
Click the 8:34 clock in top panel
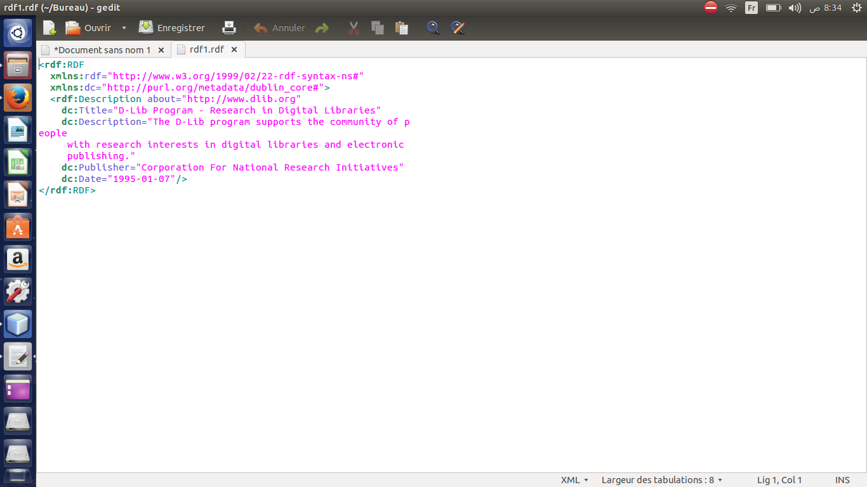825,8
